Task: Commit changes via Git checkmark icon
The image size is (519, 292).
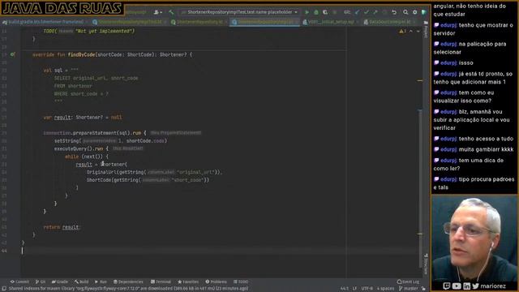Action: tap(367, 12)
